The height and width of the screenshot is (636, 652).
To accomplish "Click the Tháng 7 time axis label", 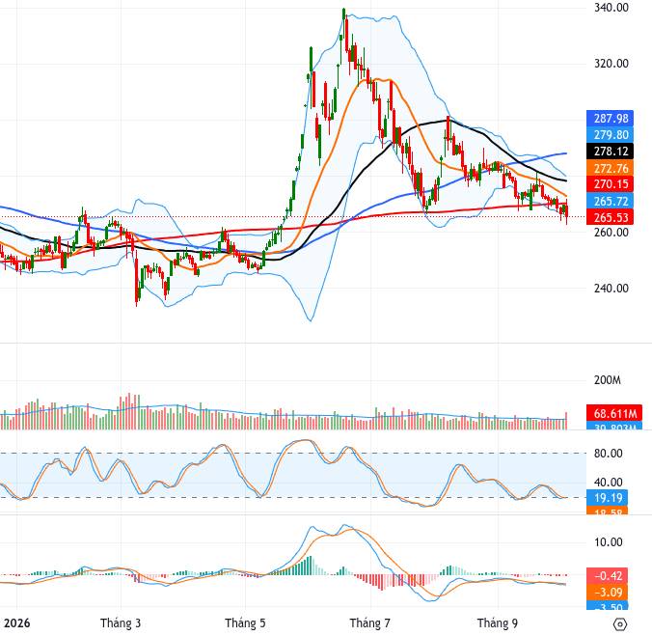I will (370, 623).
